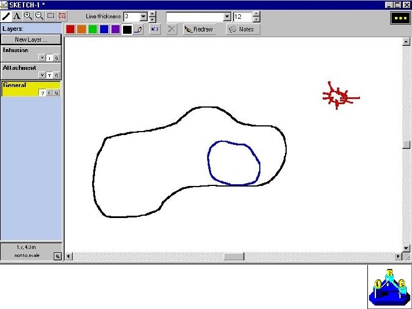Select the Intrusion layer
Image resolution: width=412 pixels, height=309 pixels.
[31, 53]
